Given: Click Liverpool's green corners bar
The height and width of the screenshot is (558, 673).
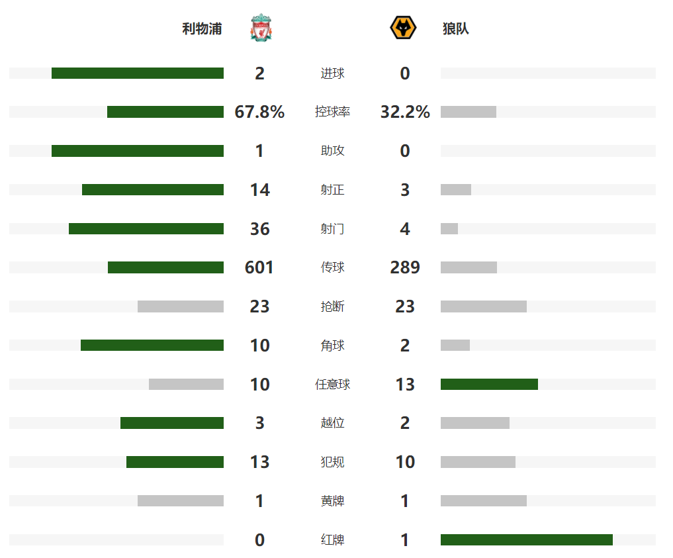Looking at the screenshot, I should click(x=152, y=345).
